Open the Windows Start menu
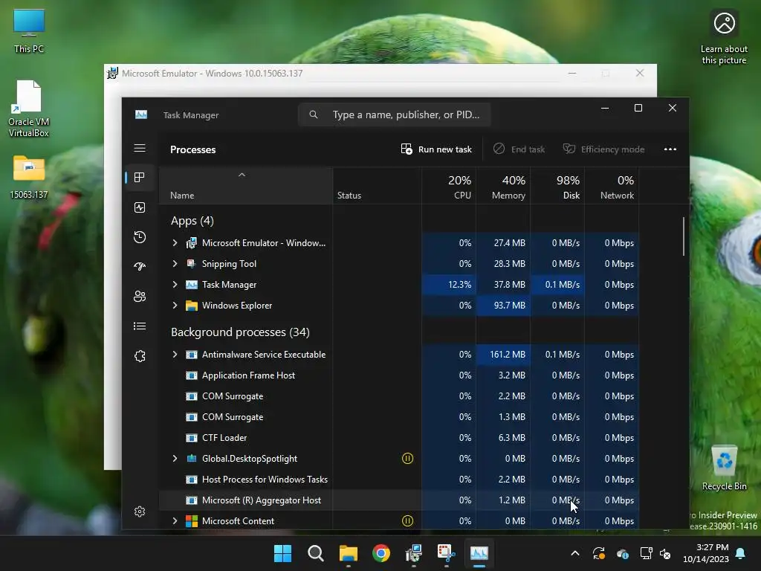 tap(282, 553)
